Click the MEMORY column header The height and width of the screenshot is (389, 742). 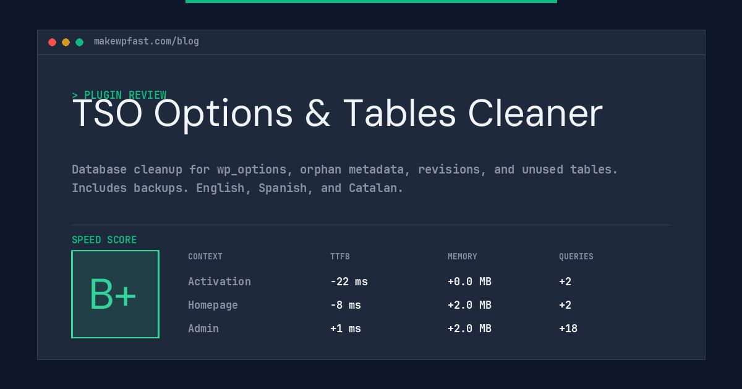pos(463,257)
